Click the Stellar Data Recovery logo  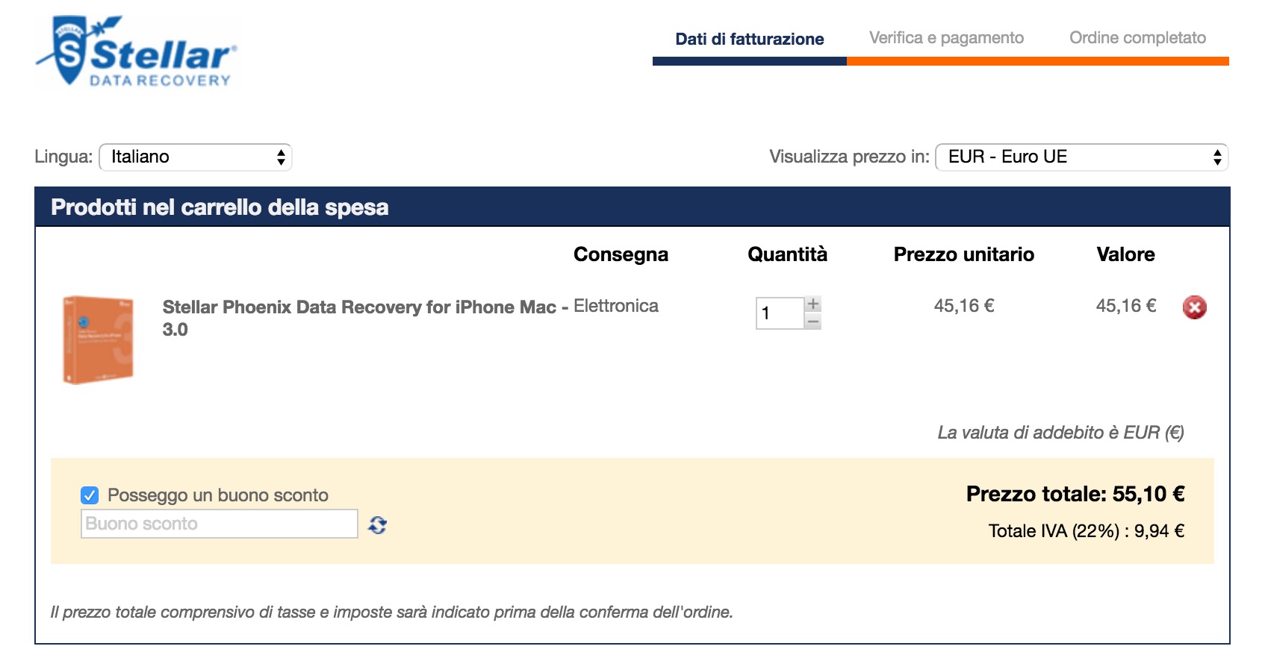click(137, 52)
